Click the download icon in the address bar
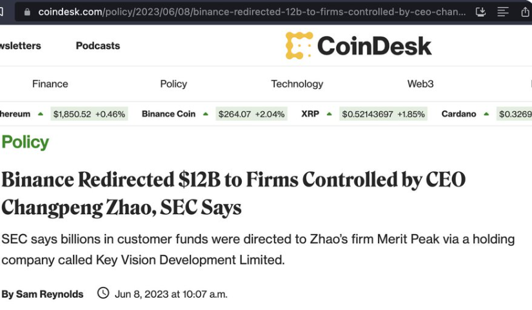The image size is (532, 310). pos(480,12)
